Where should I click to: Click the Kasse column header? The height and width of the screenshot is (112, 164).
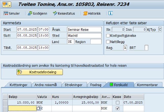pos(117,97)
